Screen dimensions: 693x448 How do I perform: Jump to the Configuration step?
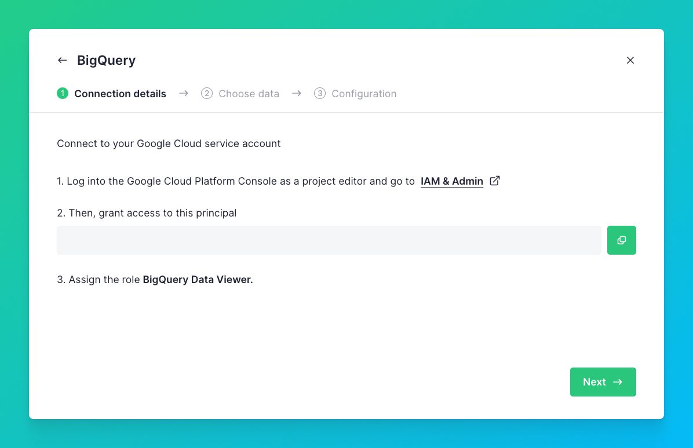[364, 94]
